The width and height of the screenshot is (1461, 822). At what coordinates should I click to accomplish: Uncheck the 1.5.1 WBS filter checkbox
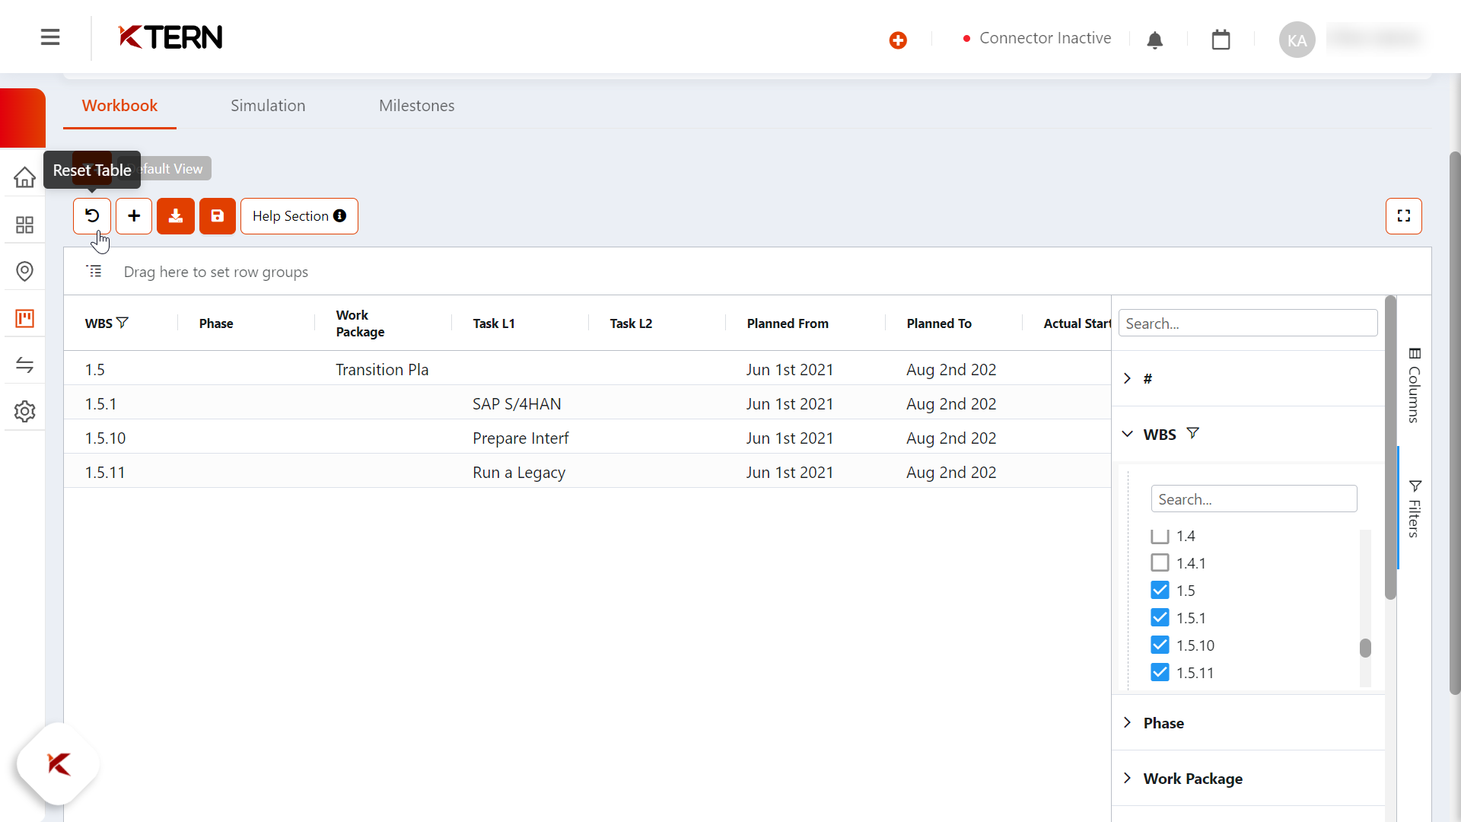tap(1160, 618)
